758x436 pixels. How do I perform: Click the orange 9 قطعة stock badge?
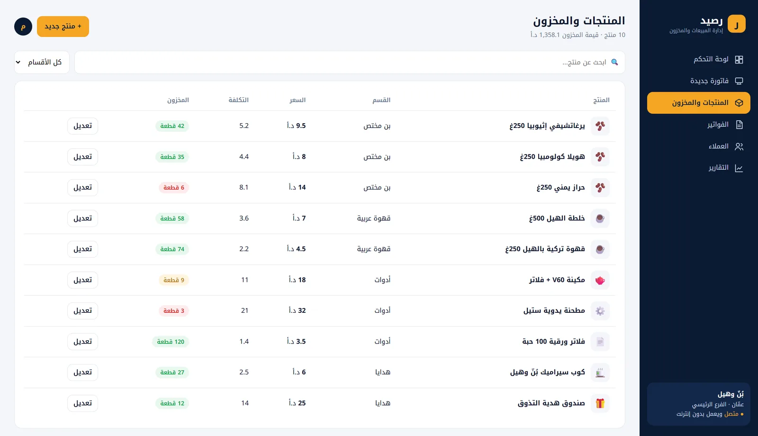173,280
